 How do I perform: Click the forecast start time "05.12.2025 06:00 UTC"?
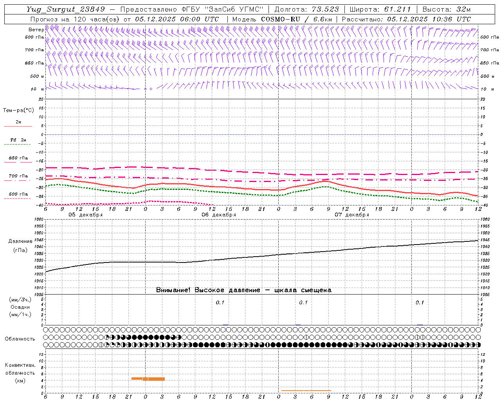click(177, 19)
